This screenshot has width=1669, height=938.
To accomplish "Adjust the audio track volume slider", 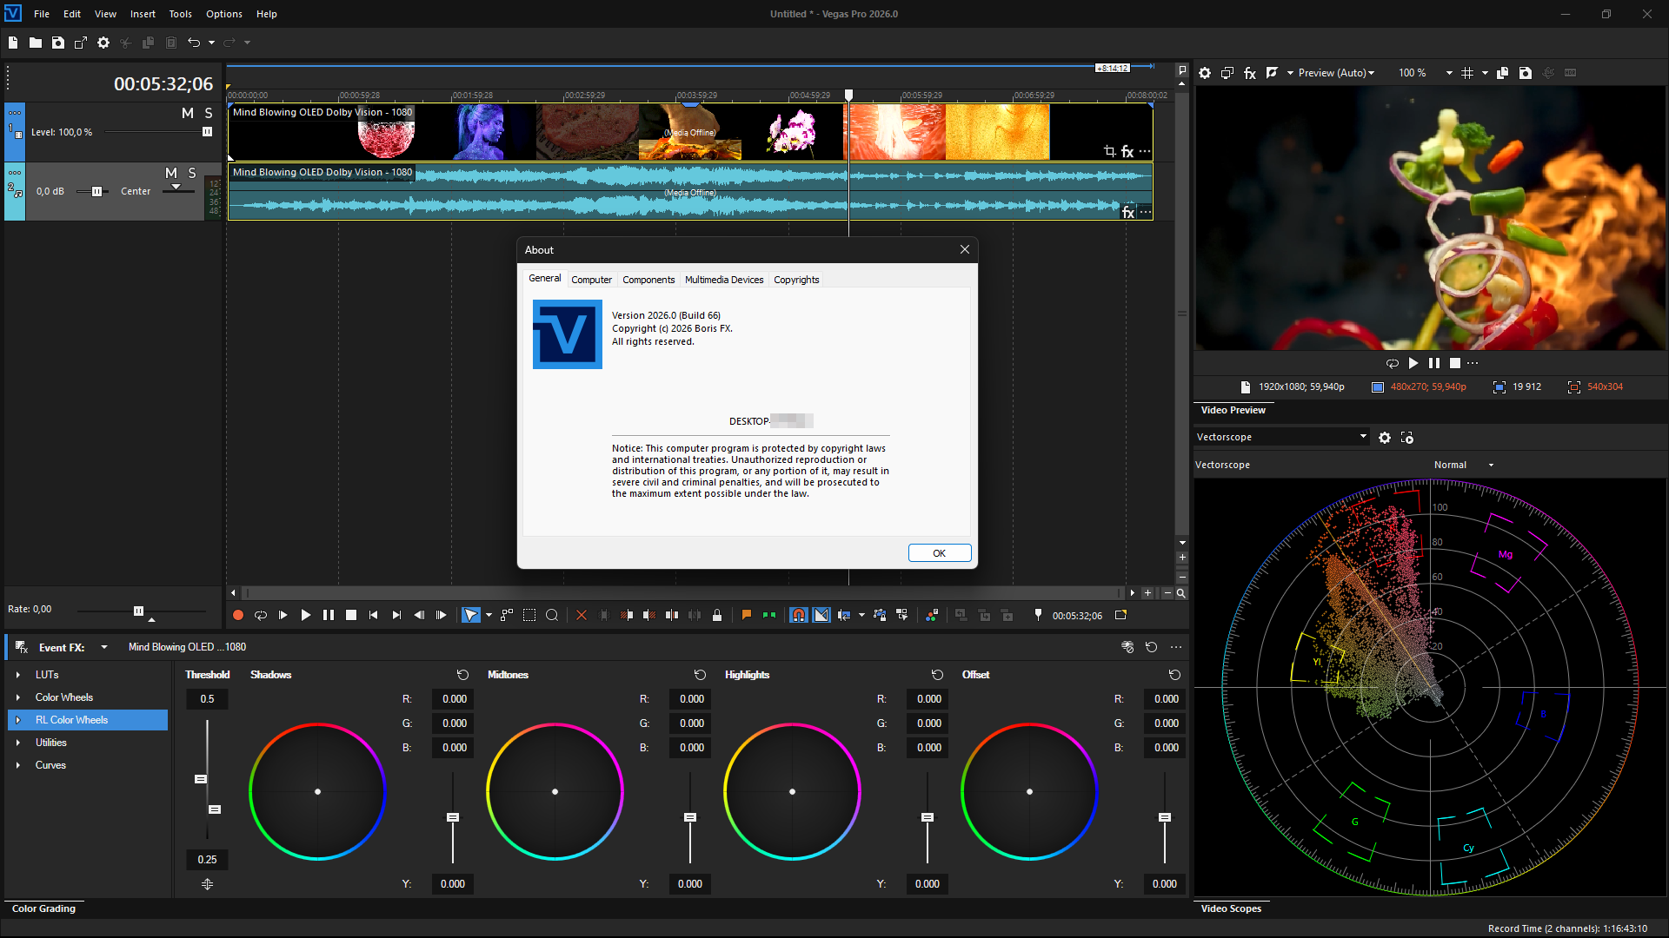I will click(96, 191).
